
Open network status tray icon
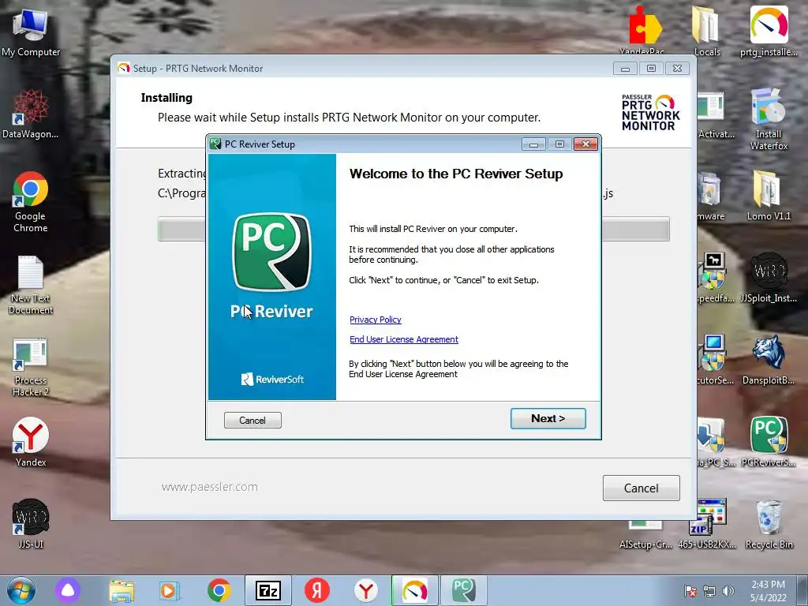coord(709,591)
